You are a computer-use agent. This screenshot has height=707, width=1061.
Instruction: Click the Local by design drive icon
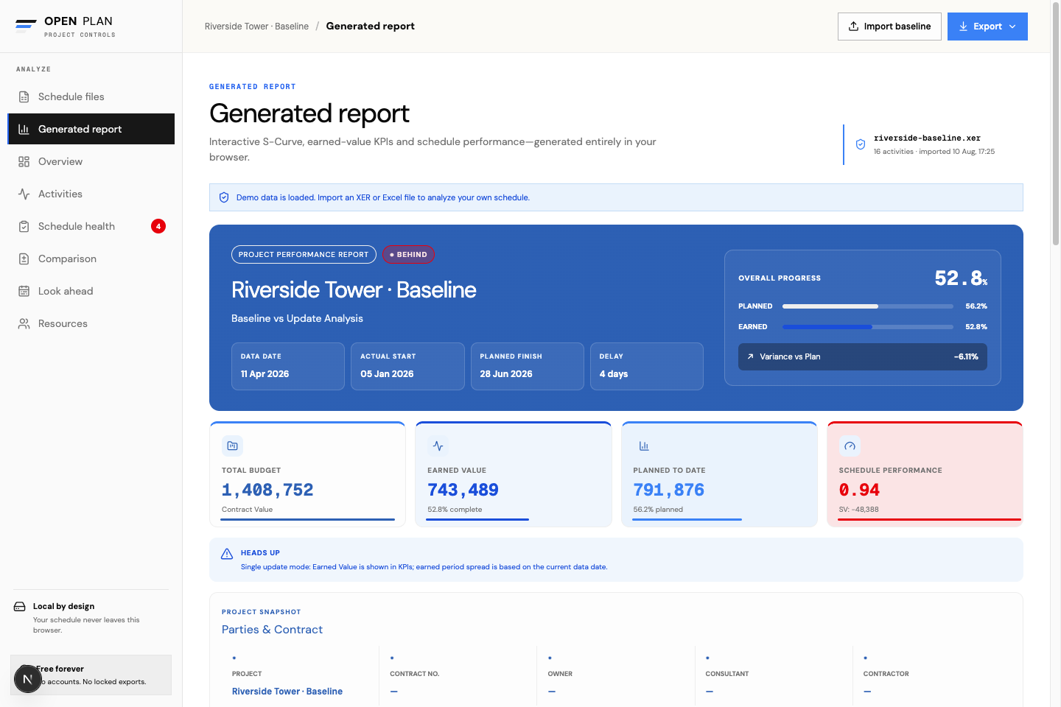click(x=20, y=607)
